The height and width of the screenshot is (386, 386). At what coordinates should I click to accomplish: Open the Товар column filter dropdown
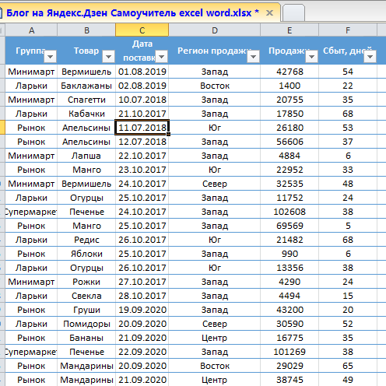109,56
